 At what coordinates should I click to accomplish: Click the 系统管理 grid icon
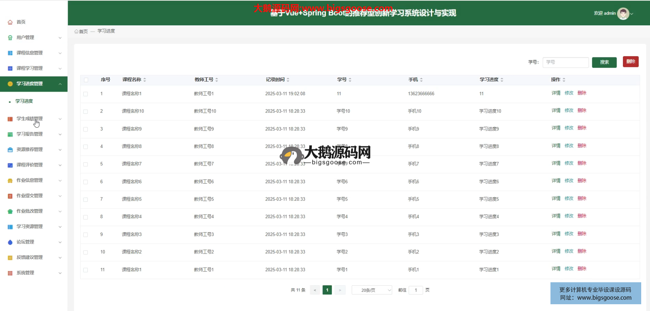[x=10, y=273]
